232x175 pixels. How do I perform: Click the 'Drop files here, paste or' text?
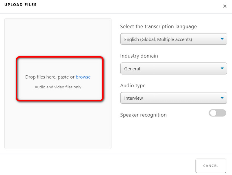pyautogui.click(x=50, y=77)
